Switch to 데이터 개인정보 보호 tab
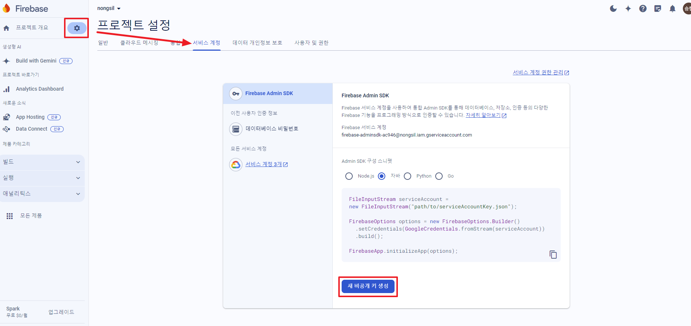Image resolution: width=691 pixels, height=326 pixels. coord(257,43)
